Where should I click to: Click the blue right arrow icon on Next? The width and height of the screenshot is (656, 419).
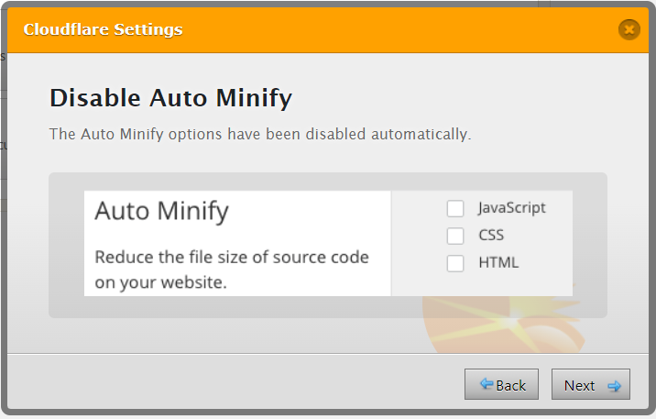[x=614, y=386]
